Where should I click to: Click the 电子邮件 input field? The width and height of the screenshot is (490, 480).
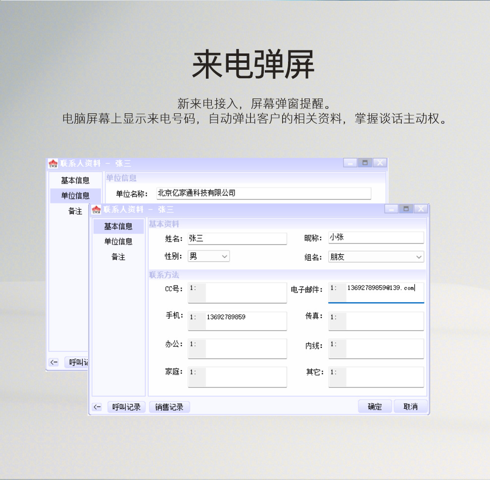pos(376,293)
